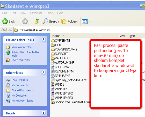Select the SyncToy installer file icon
This screenshot has height=117, width=145.
(x=53, y=80)
